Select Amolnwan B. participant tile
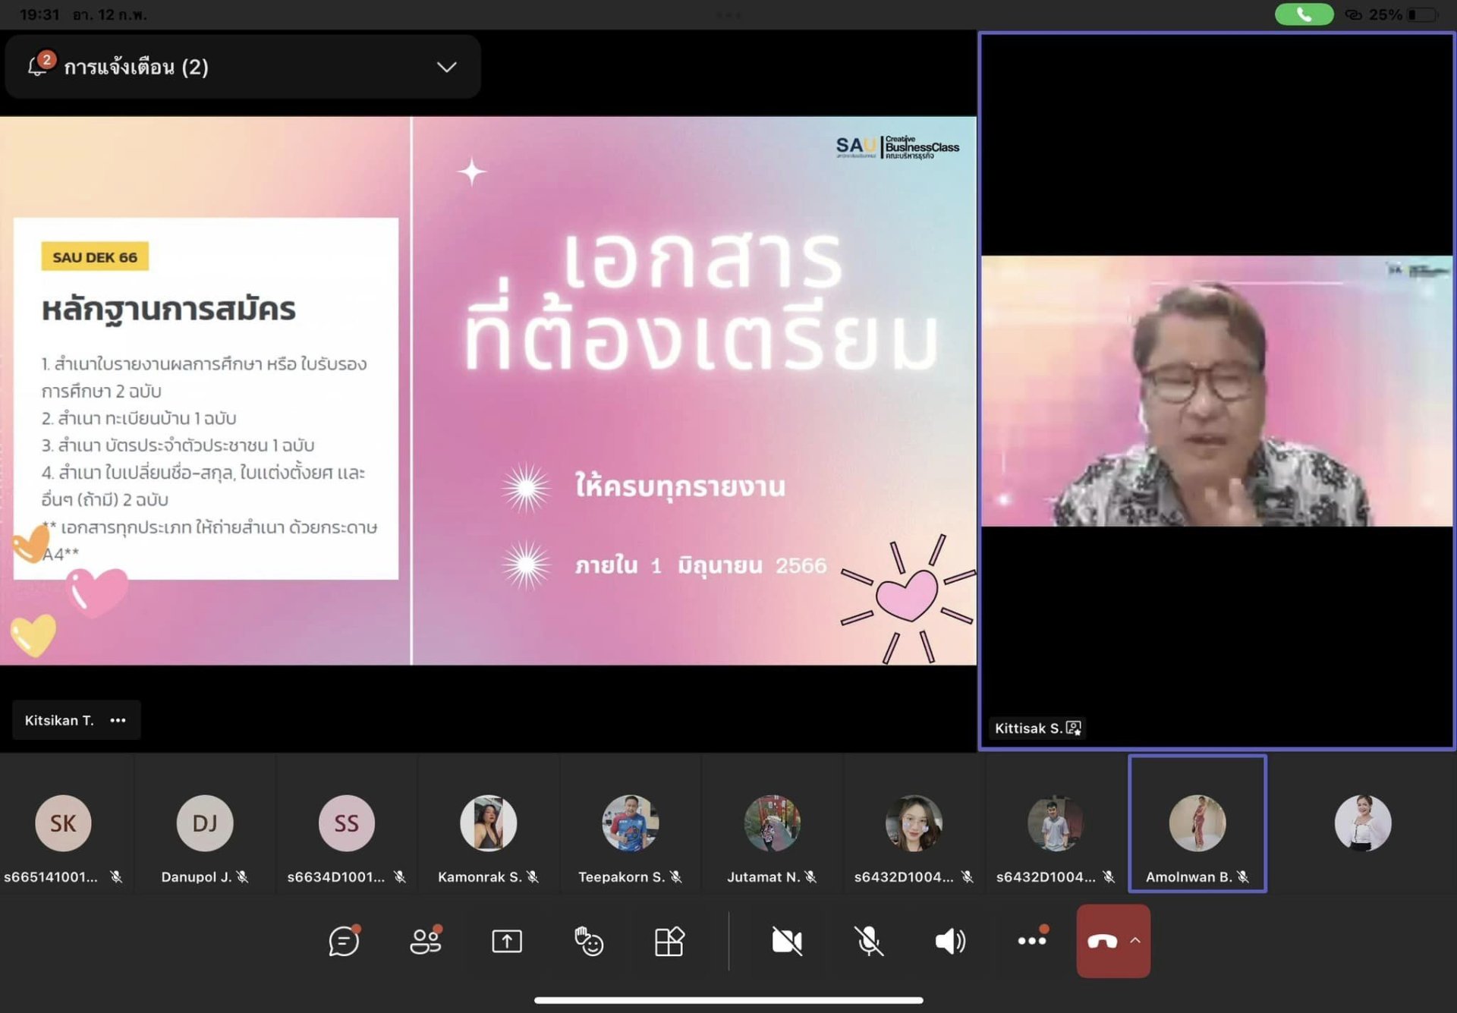 (1197, 823)
